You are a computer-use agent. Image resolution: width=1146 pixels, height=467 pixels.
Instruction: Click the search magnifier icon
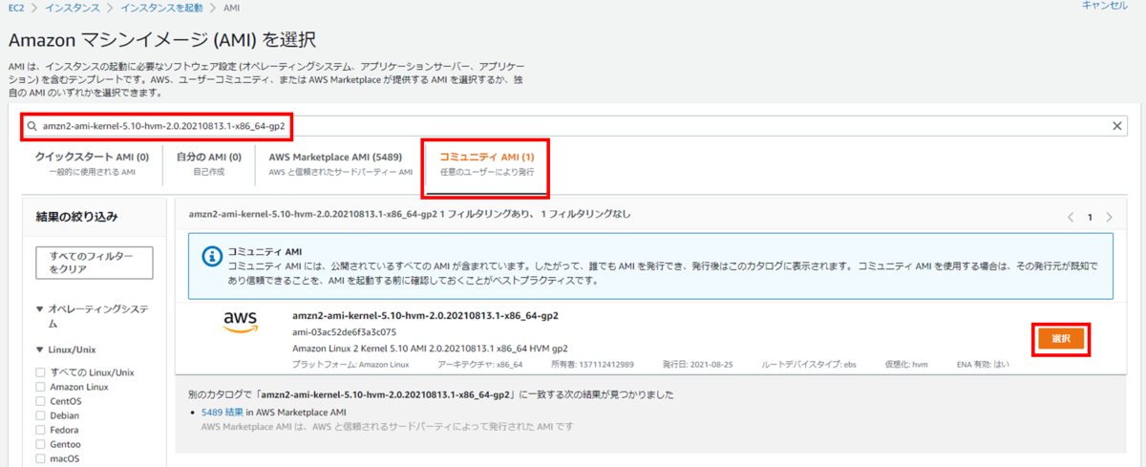32,126
